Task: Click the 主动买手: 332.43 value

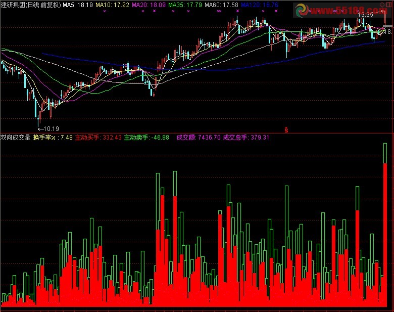Action: (98, 138)
